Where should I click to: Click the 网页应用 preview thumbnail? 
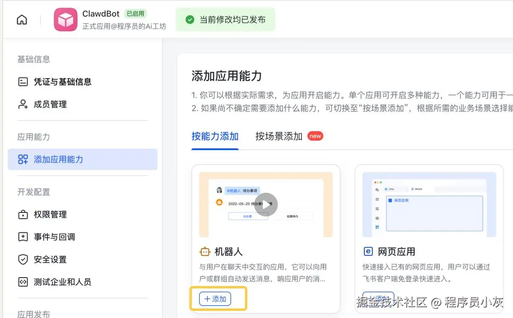429,204
